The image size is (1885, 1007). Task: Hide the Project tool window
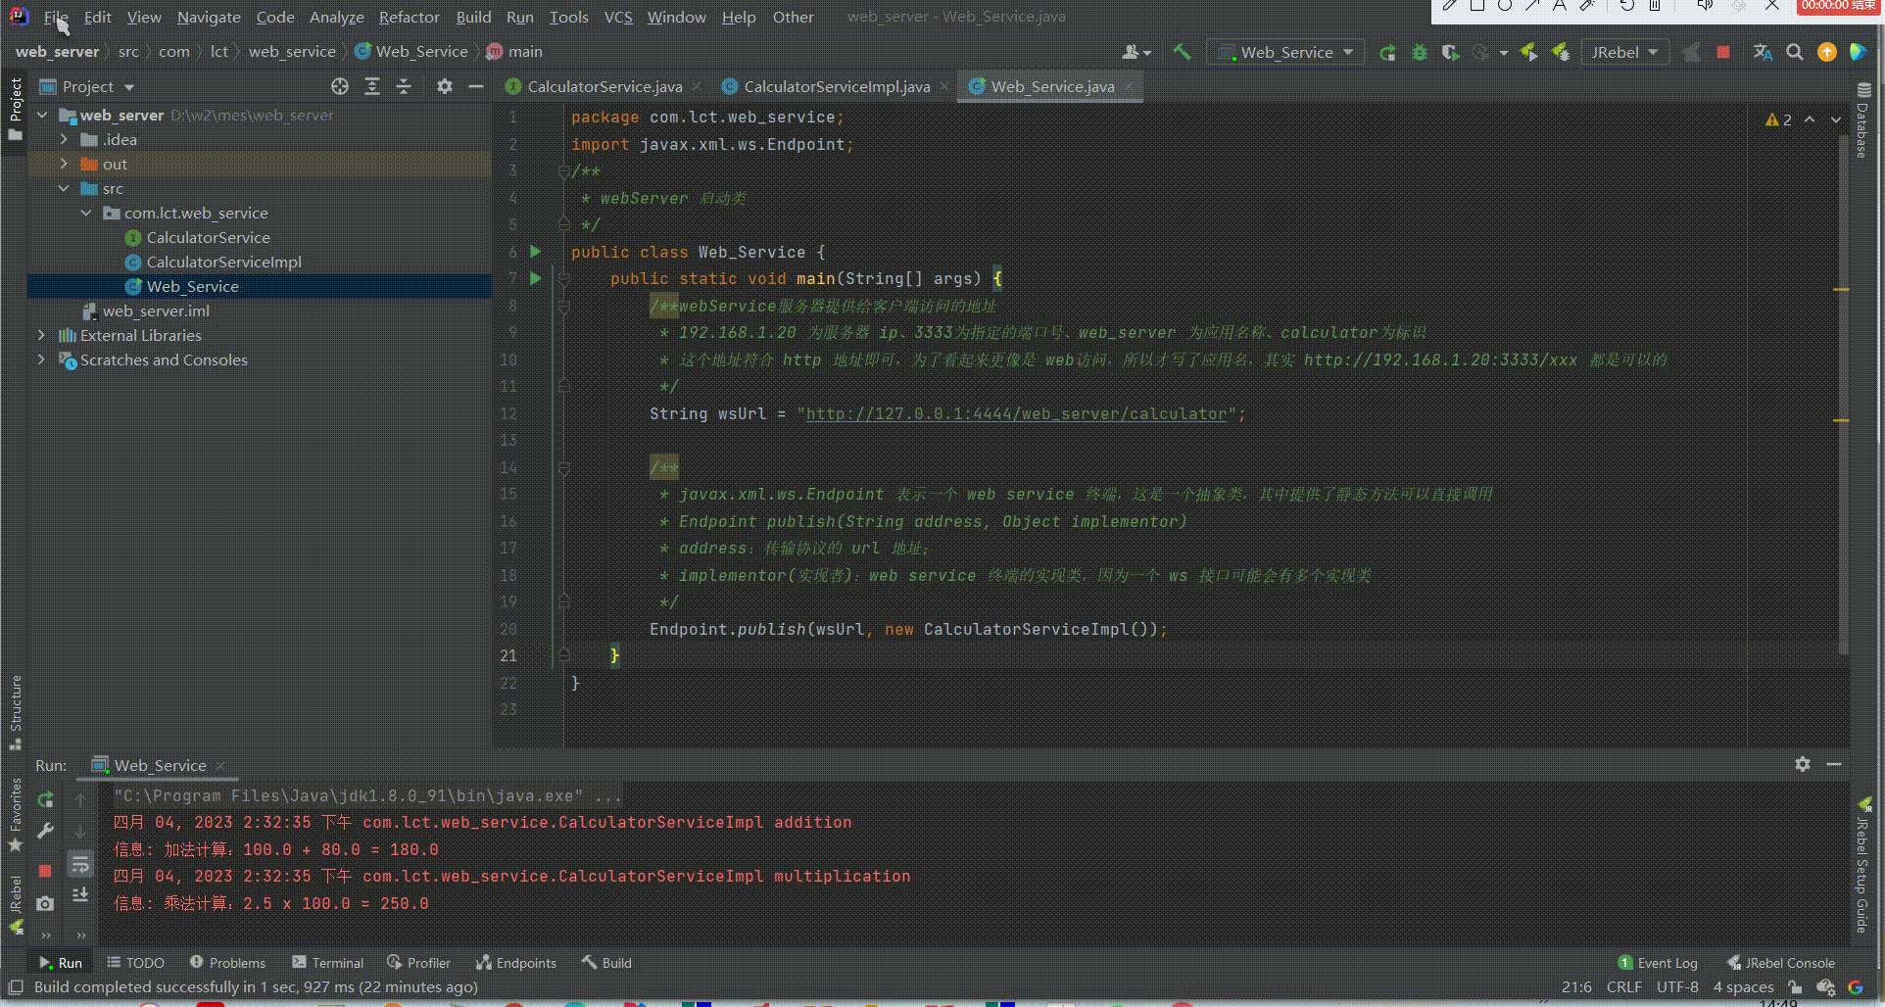click(x=476, y=86)
